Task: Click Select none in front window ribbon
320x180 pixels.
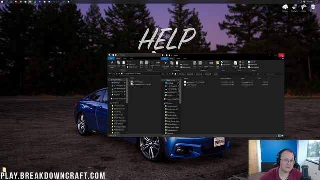Action: [x=252, y=64]
